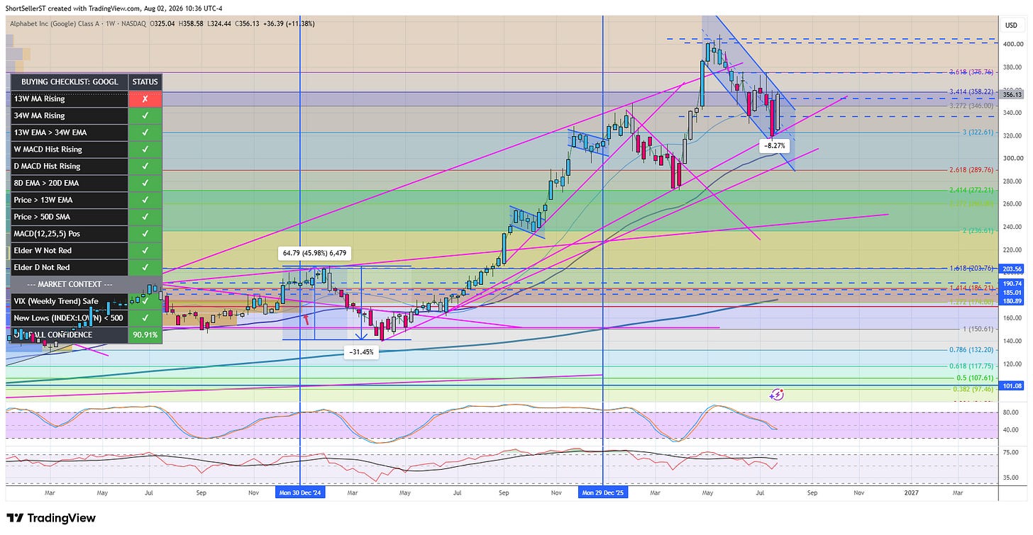Select the Mon 30 Dec '24 date marker

[x=300, y=492]
